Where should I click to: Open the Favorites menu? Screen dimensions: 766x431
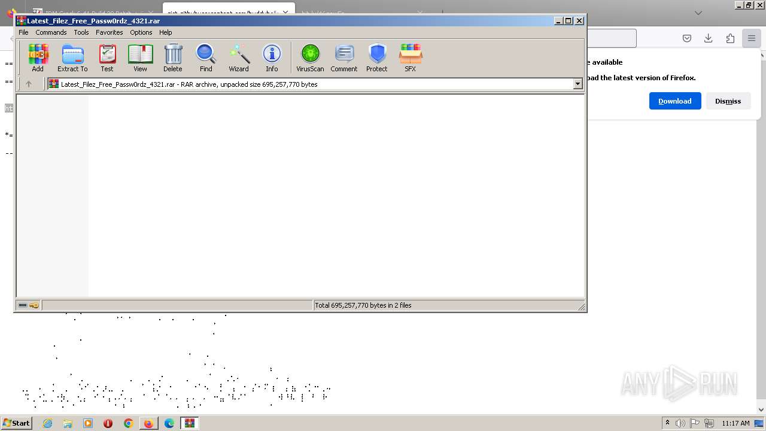click(110, 32)
